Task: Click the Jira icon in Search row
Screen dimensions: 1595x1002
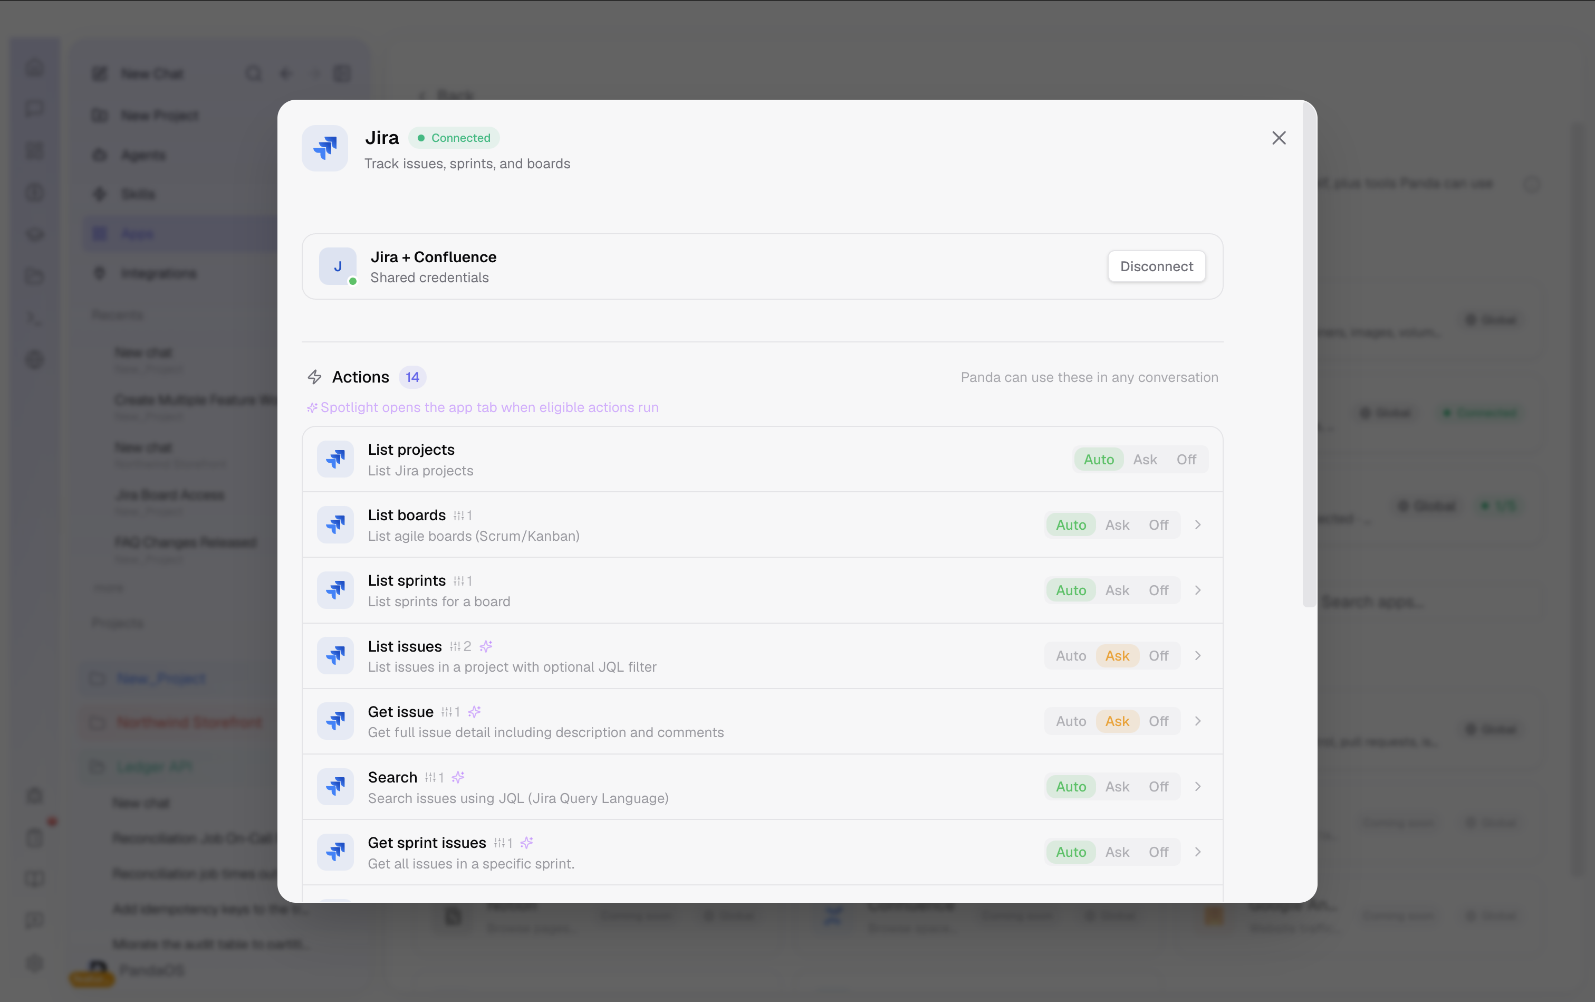Action: 335,787
